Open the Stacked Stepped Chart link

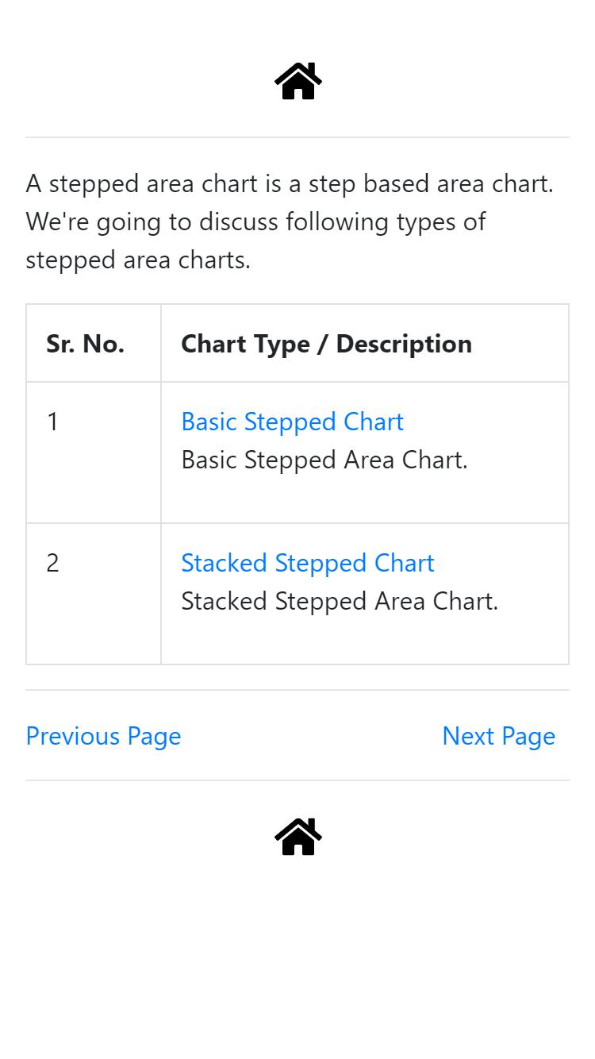[308, 563]
